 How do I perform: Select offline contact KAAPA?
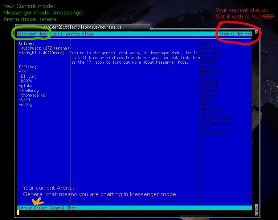click(x=25, y=81)
